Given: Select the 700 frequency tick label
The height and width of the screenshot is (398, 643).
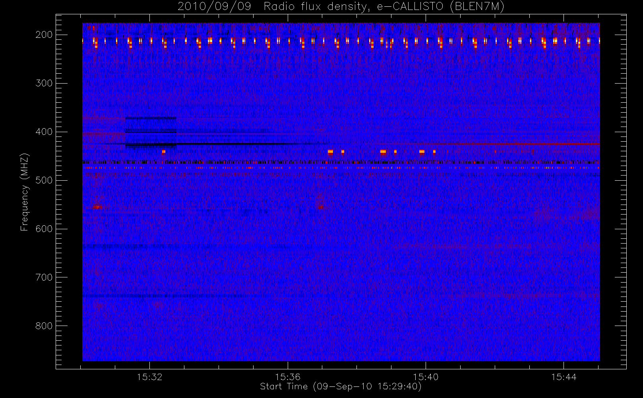Looking at the screenshot, I should click(44, 277).
